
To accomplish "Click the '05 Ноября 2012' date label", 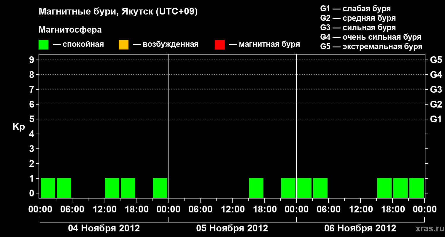I will [x=232, y=228].
